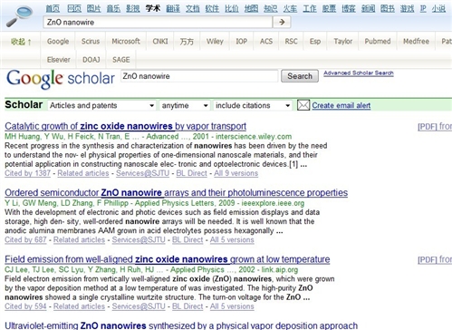Screen dimensions: 452x330
Task: Click the magnifying glass logo icon
Action: pyautogui.click(x=20, y=16)
